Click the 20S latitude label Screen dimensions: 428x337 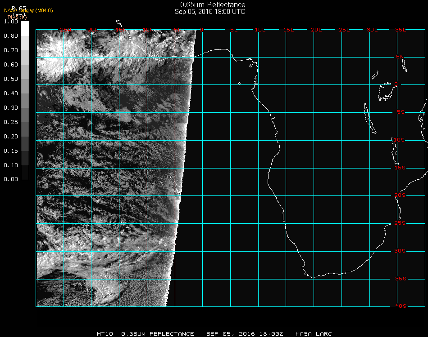coord(400,195)
